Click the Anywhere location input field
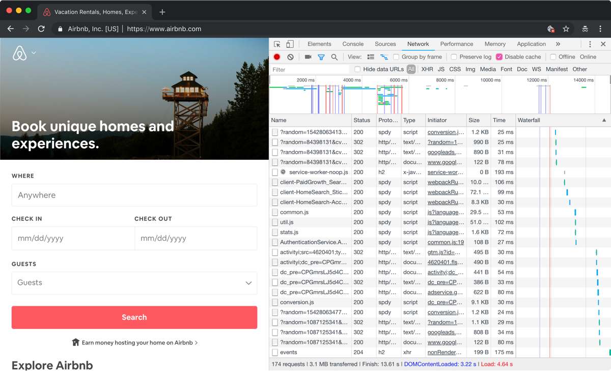 (x=134, y=195)
